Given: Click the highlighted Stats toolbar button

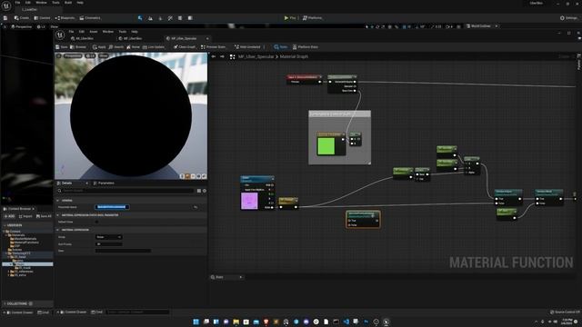Looking at the screenshot, I should (x=281, y=47).
